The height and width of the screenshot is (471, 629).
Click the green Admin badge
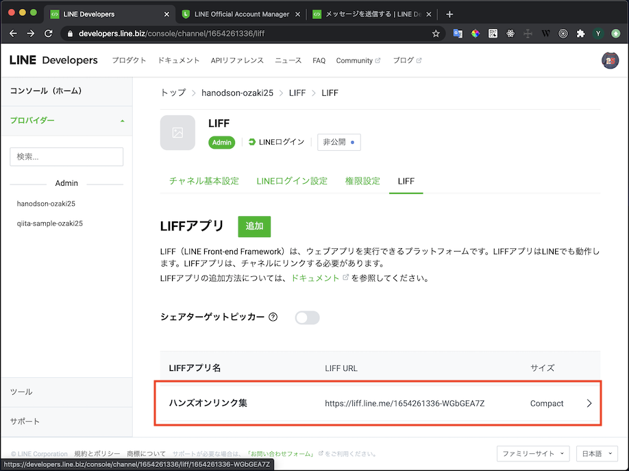[222, 143]
